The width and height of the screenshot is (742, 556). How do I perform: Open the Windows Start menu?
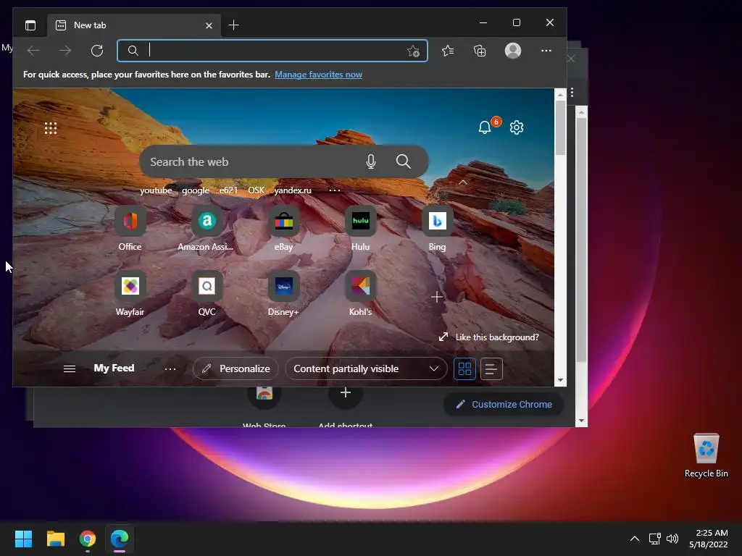(23, 539)
